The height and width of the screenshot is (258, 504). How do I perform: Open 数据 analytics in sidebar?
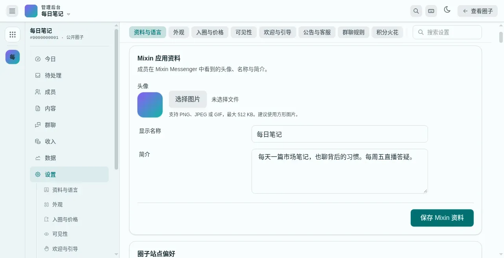coord(69,158)
